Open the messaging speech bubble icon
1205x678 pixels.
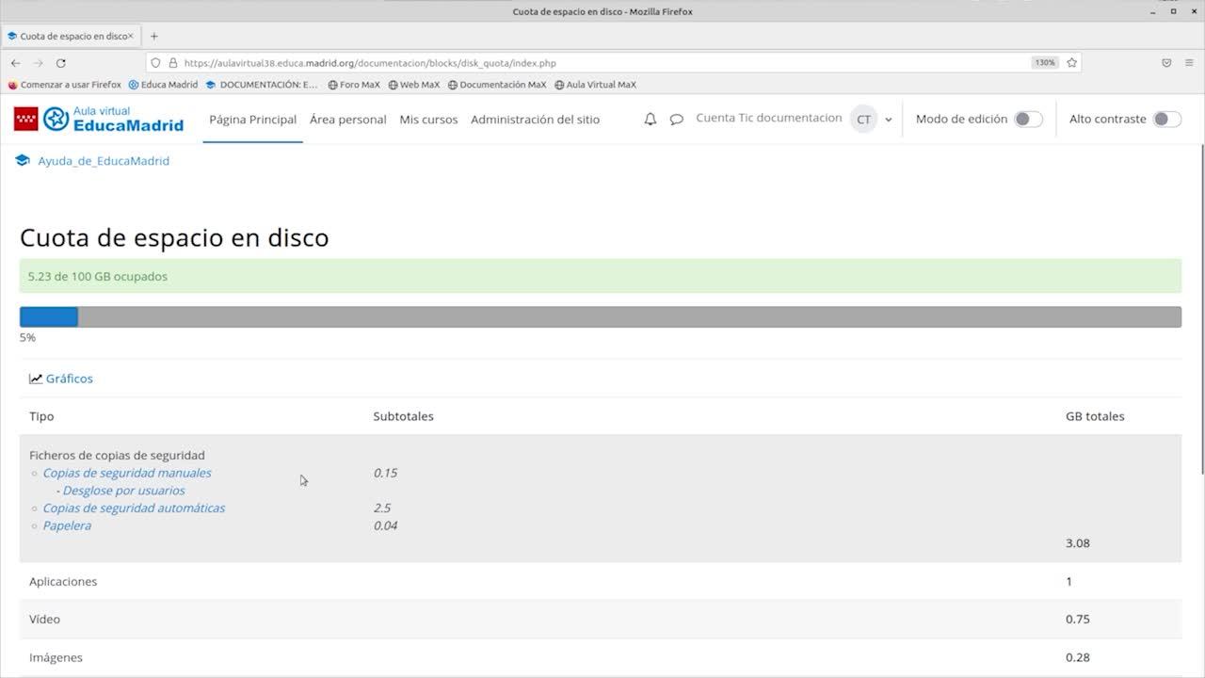coord(676,120)
